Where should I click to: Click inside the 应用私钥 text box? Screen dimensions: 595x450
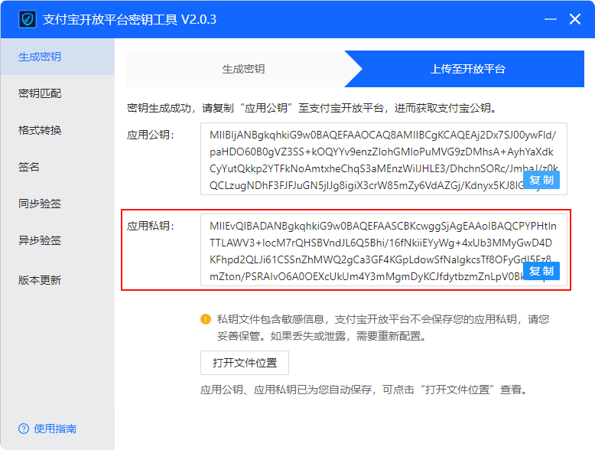tap(384, 250)
